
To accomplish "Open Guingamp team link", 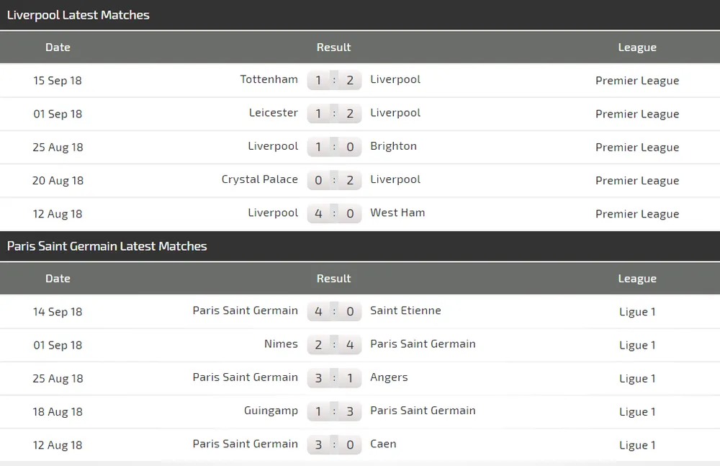I will (271, 411).
